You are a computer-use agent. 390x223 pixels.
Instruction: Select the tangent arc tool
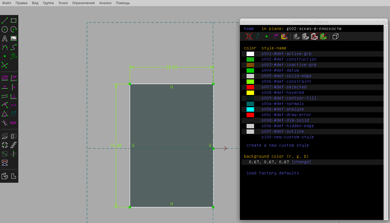click(x=5, y=47)
